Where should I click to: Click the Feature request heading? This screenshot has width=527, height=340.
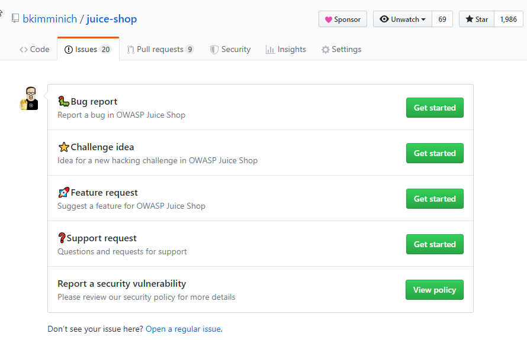pos(104,193)
